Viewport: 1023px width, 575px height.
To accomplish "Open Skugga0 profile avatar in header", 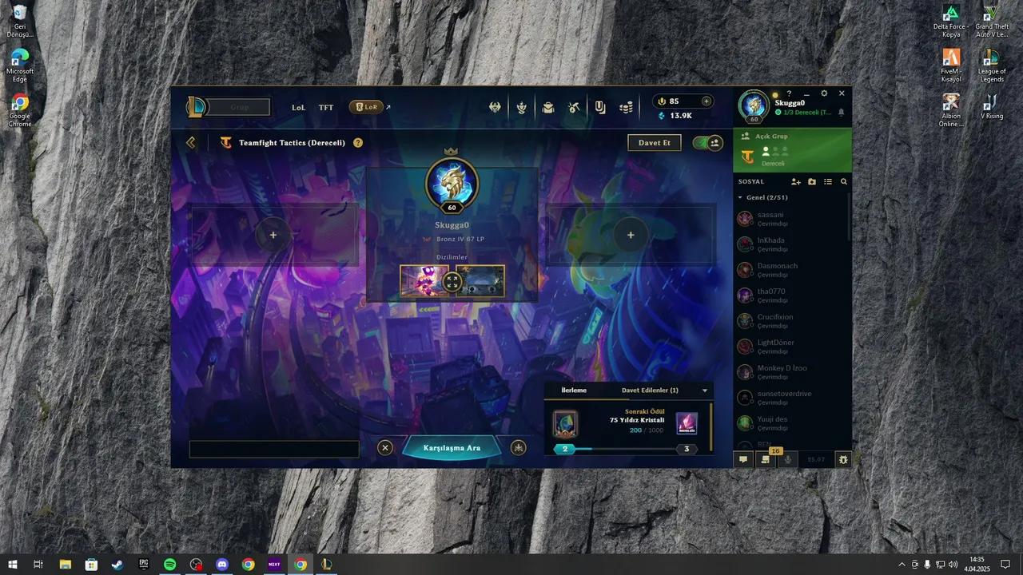I will click(x=754, y=105).
